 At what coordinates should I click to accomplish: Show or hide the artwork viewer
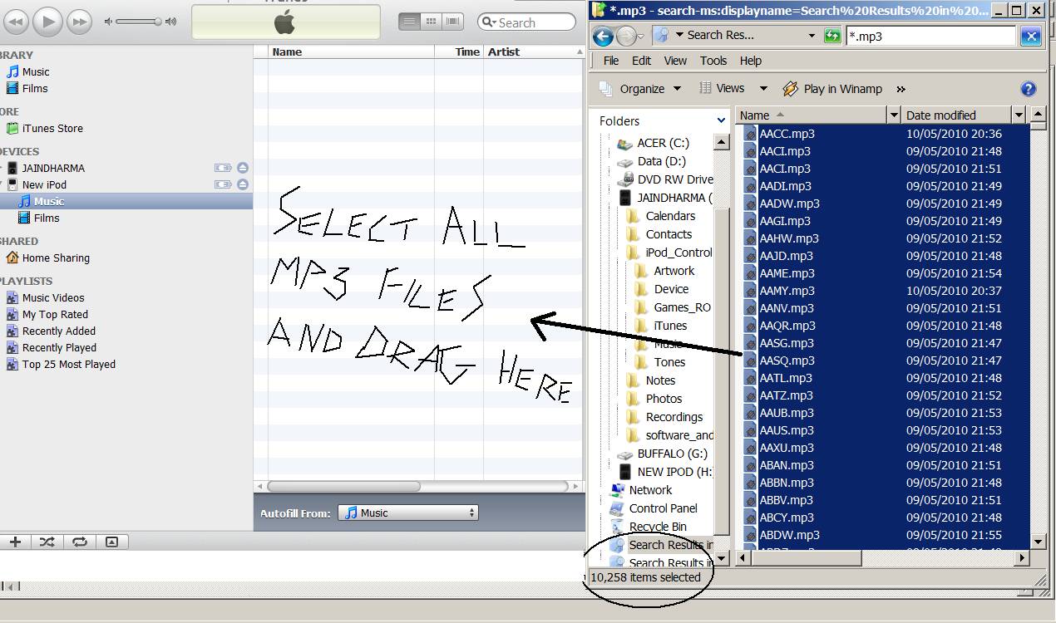111,542
